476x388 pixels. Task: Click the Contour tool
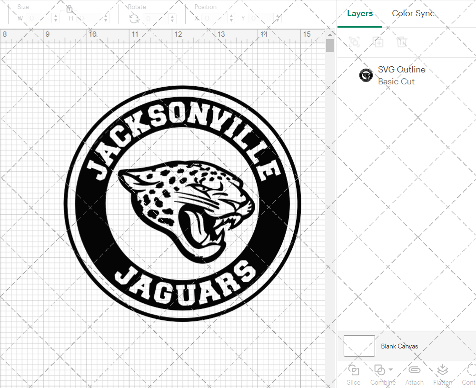click(469, 375)
